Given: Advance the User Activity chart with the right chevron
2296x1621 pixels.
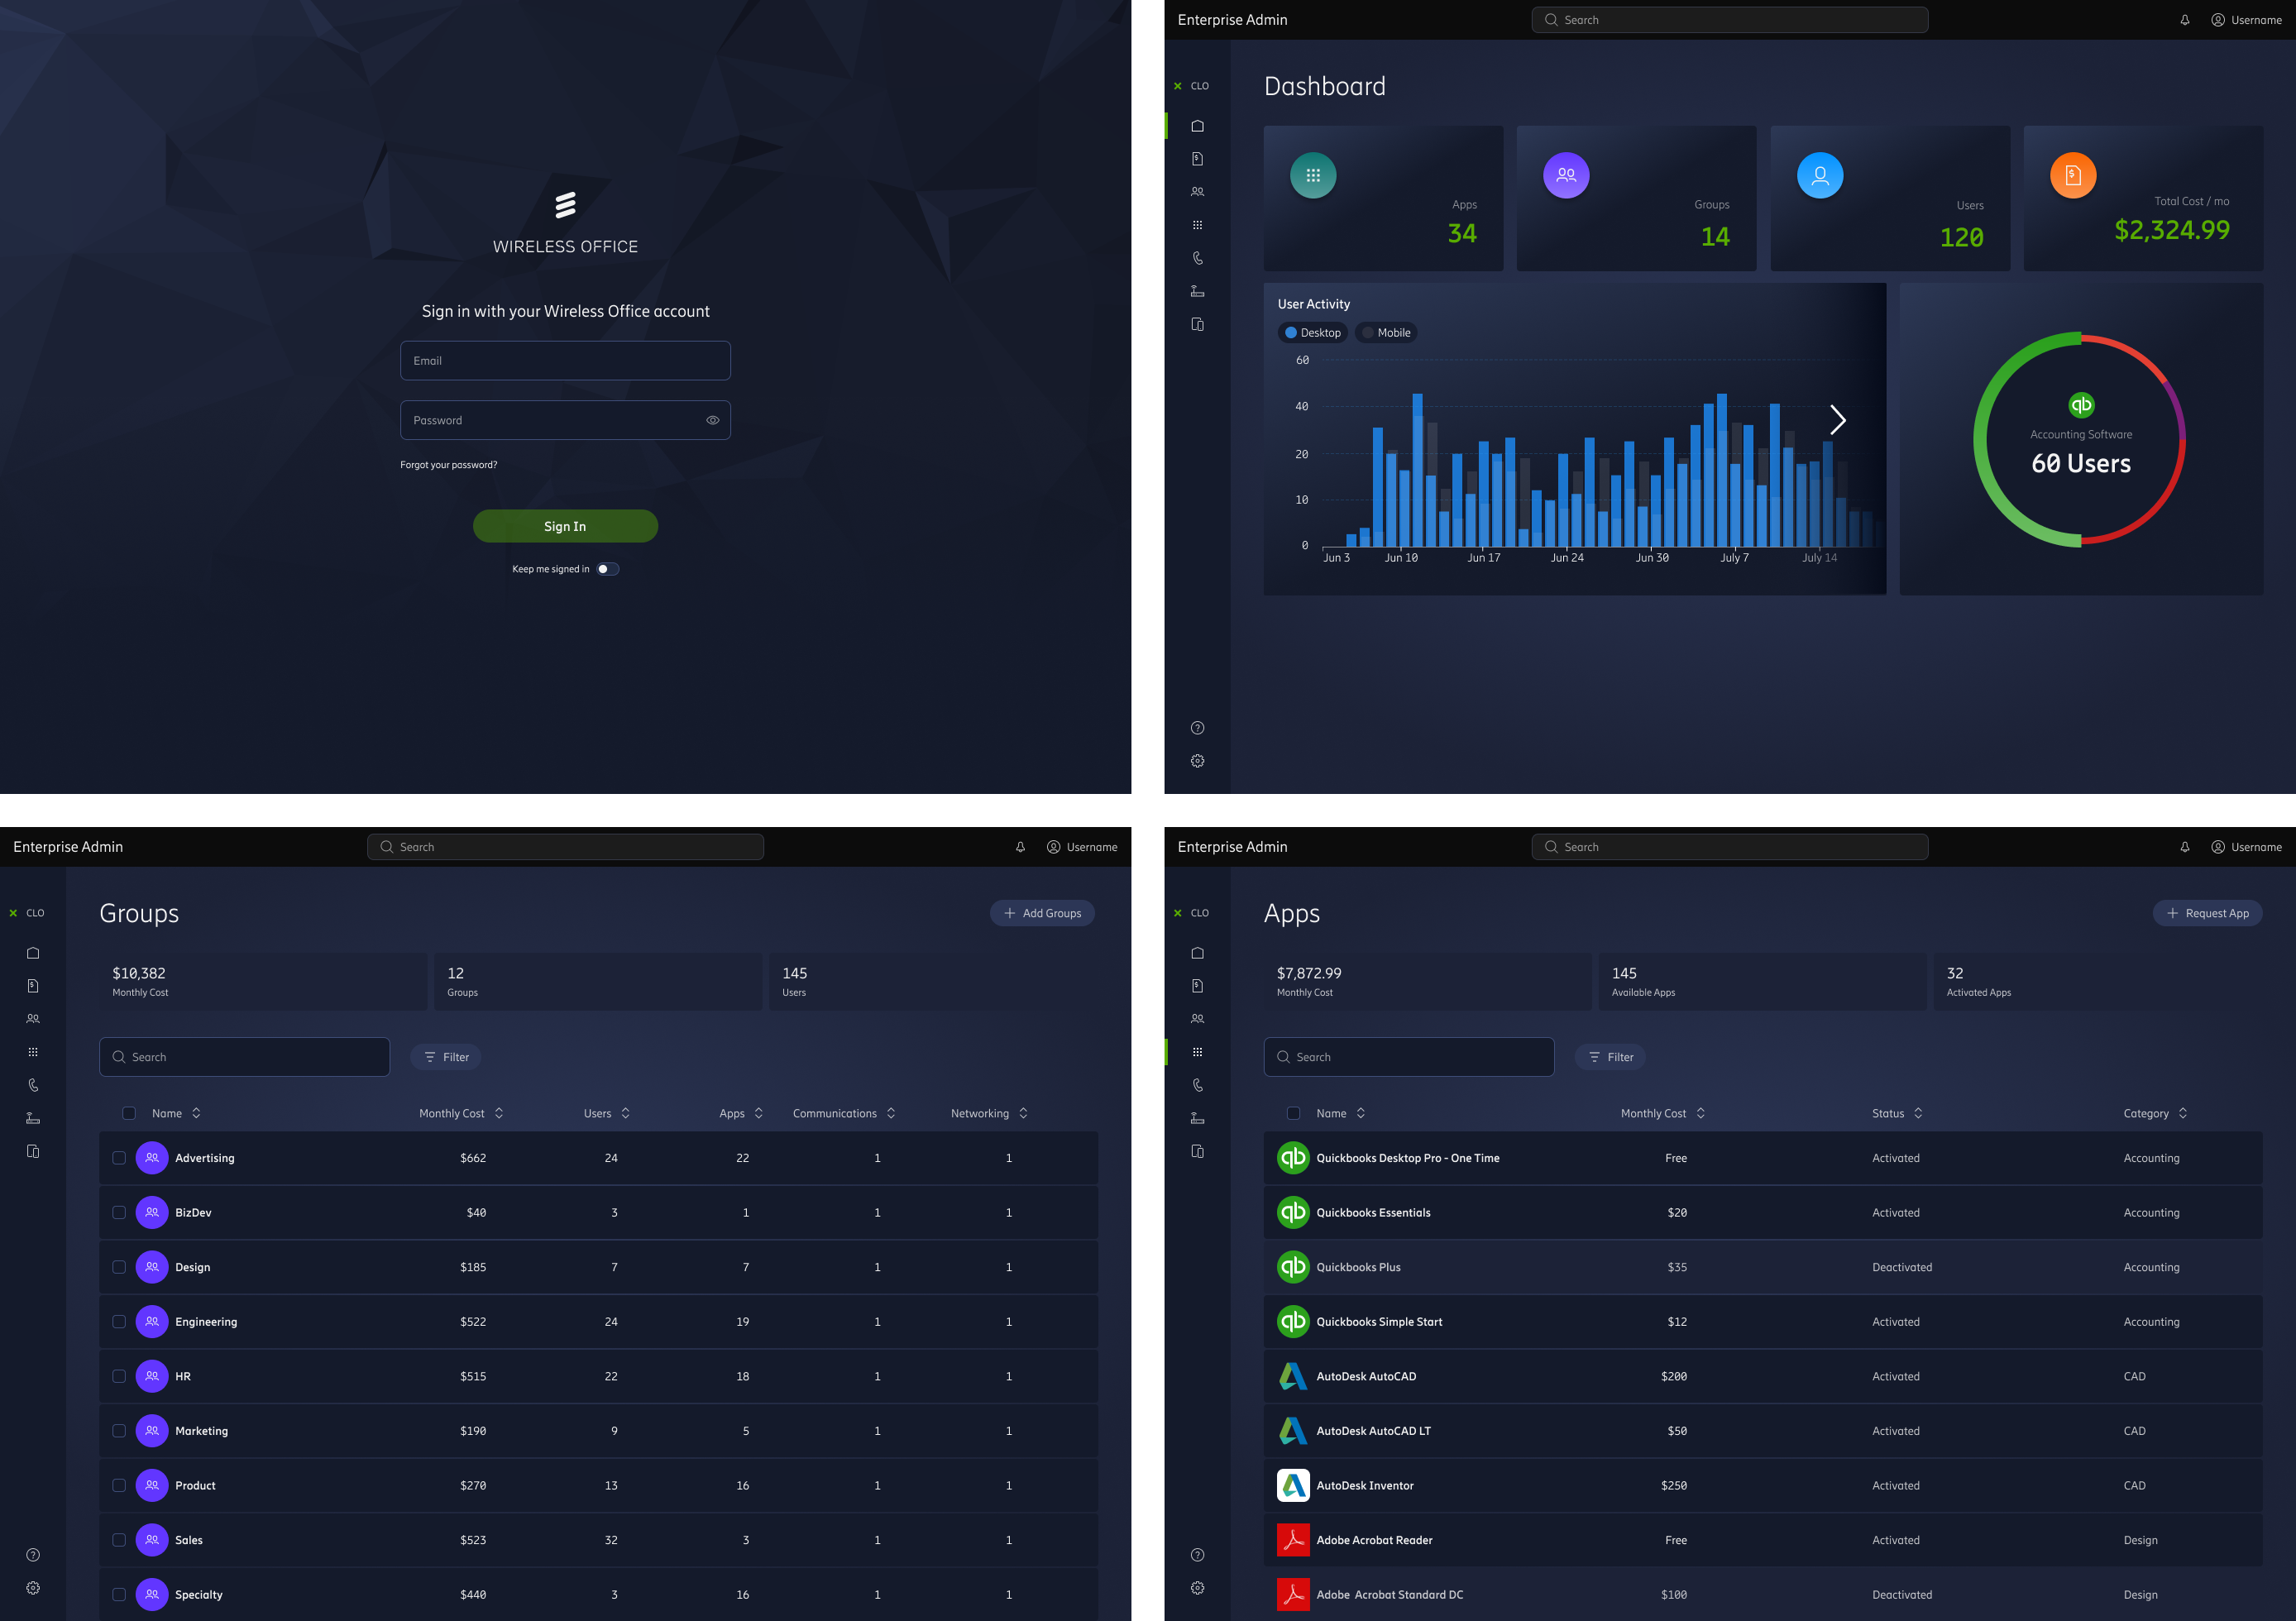Looking at the screenshot, I should pyautogui.click(x=1837, y=420).
